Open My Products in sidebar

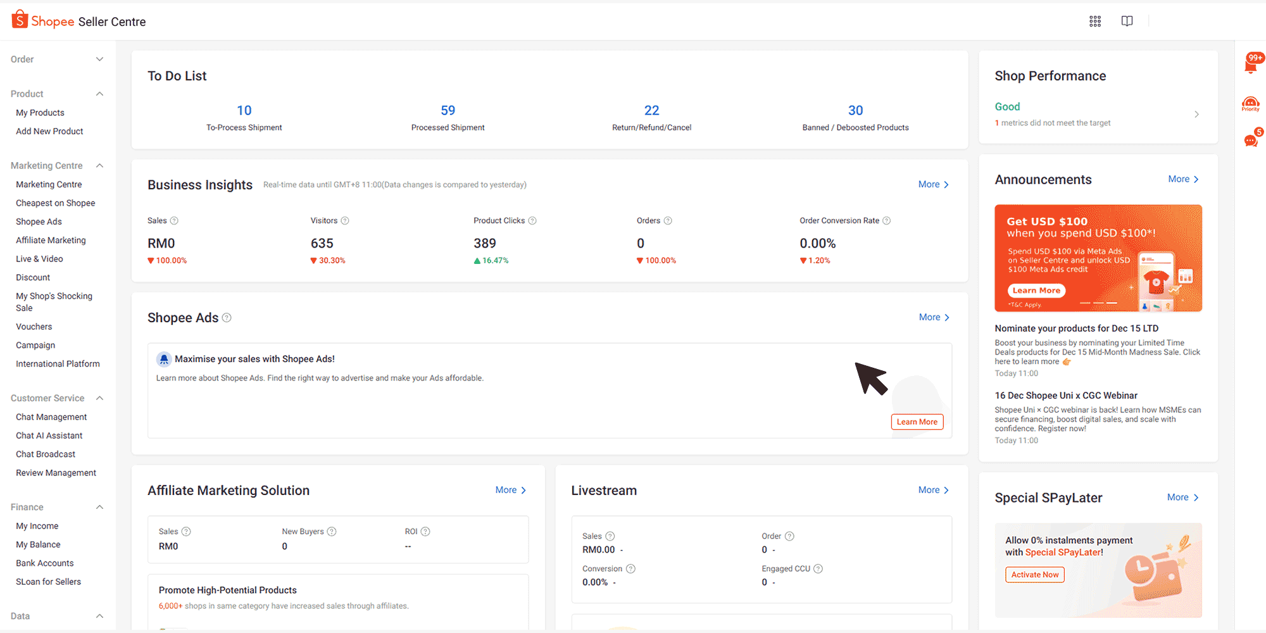click(40, 113)
